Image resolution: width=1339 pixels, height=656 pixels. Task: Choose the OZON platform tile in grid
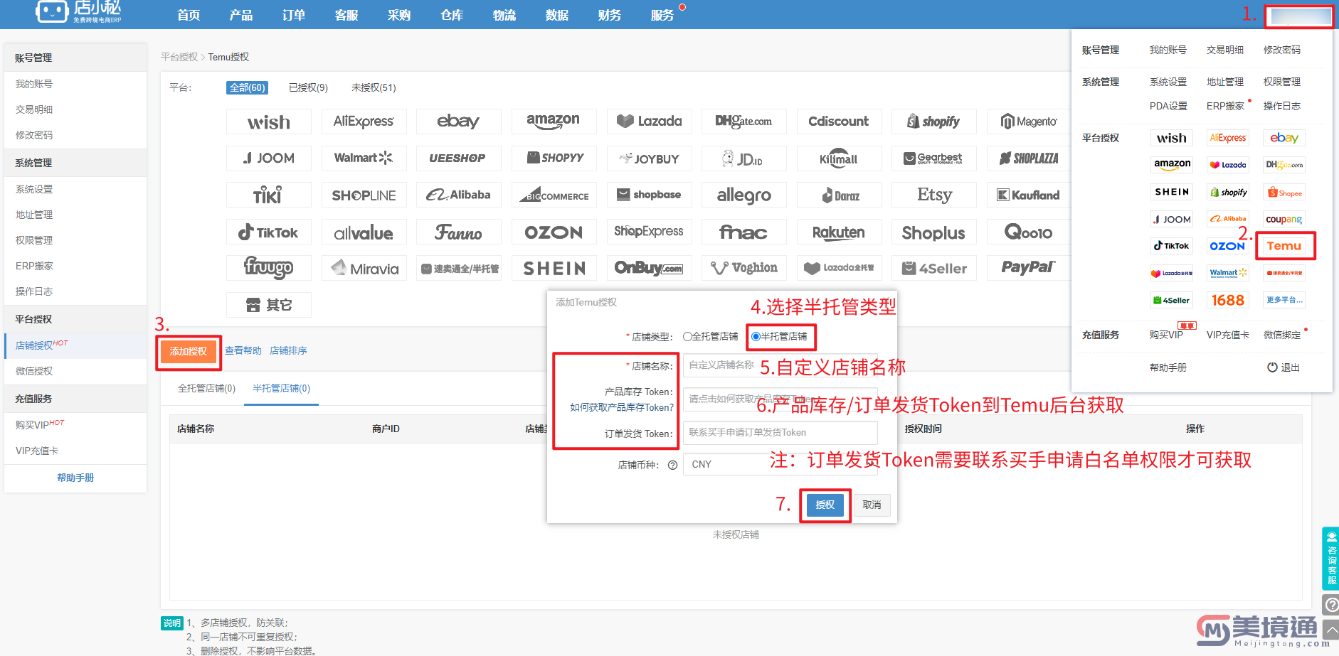tap(554, 232)
